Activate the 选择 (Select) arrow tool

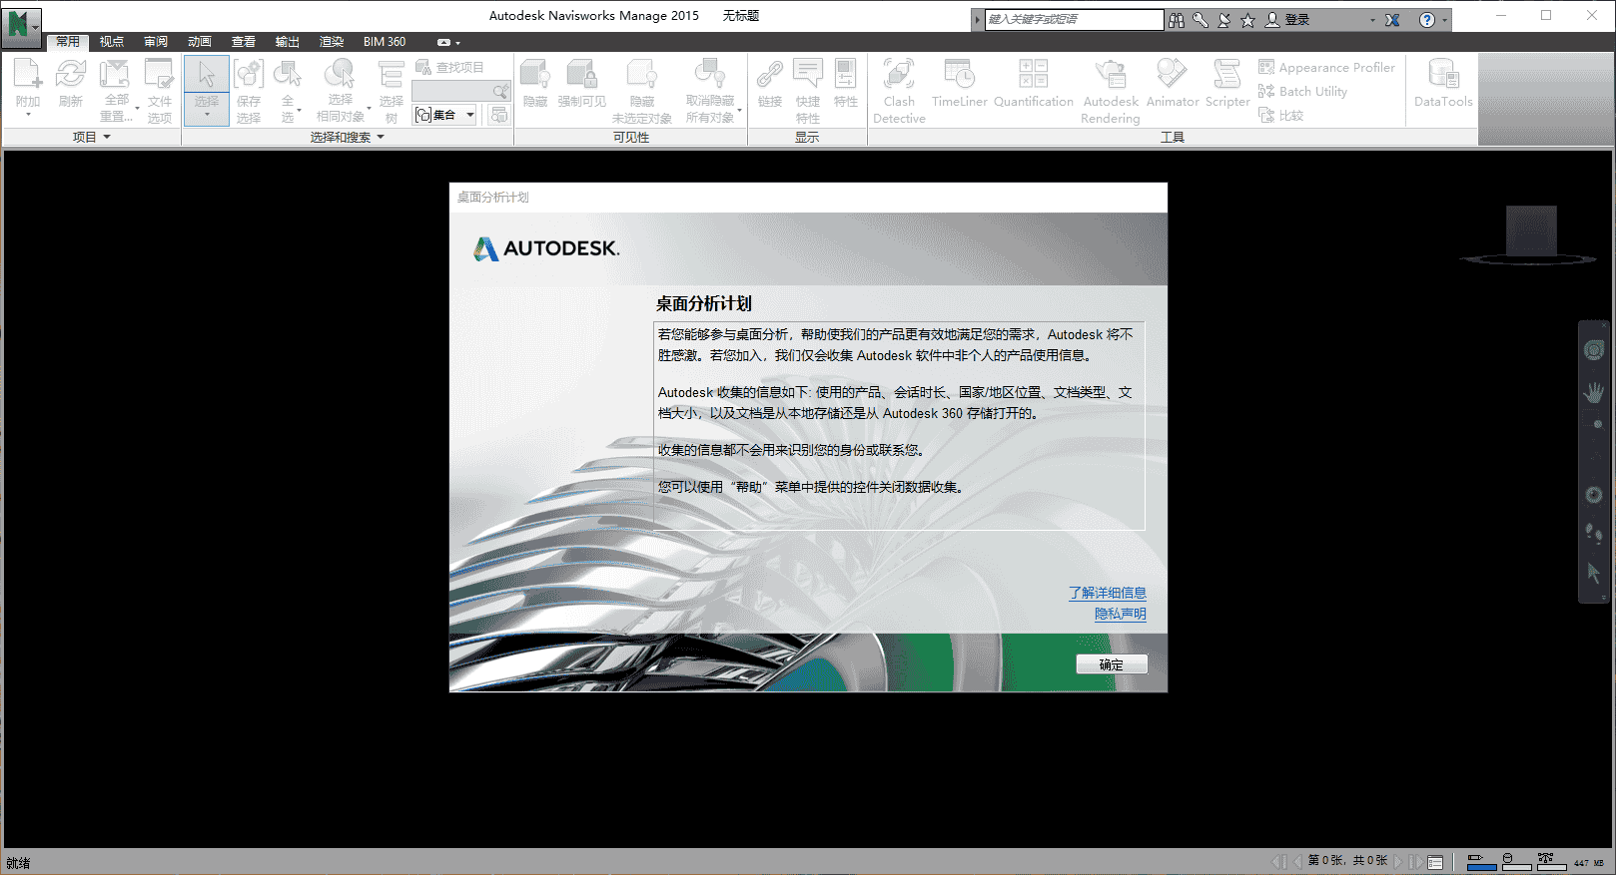206,74
